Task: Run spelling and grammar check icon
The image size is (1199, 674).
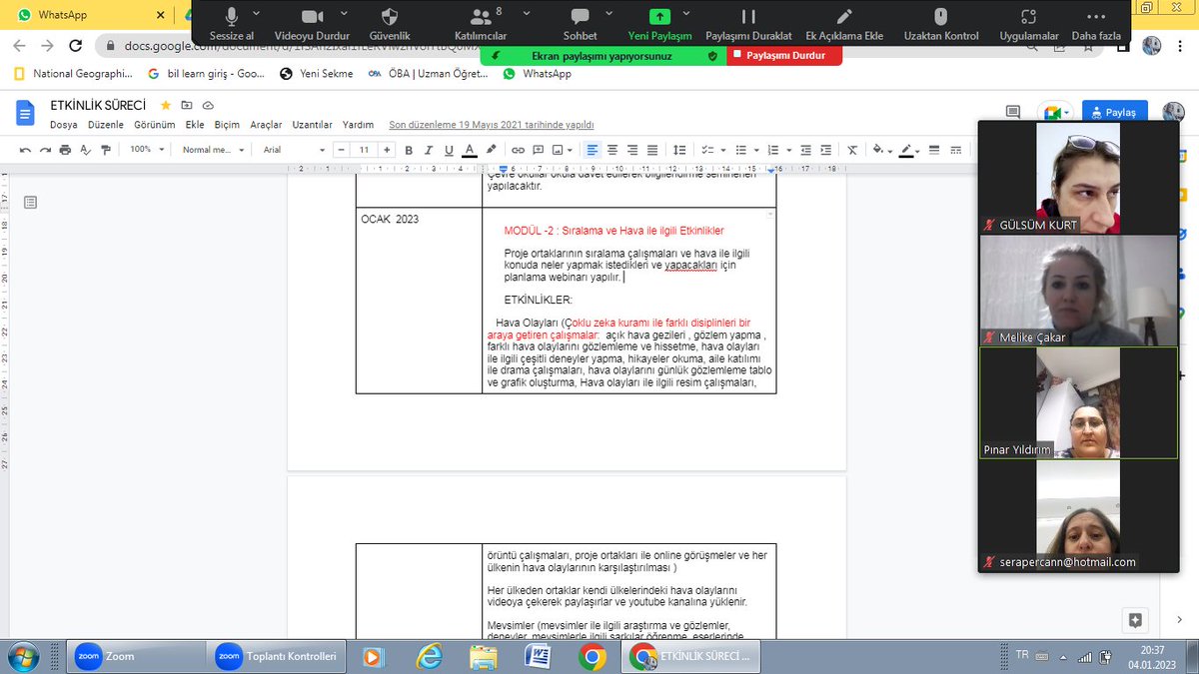Action: (x=85, y=150)
